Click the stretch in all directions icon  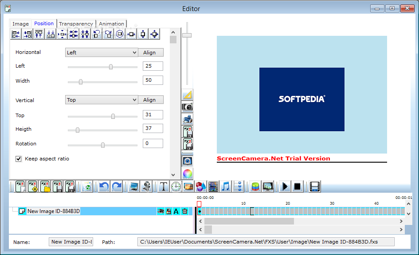[x=154, y=34]
